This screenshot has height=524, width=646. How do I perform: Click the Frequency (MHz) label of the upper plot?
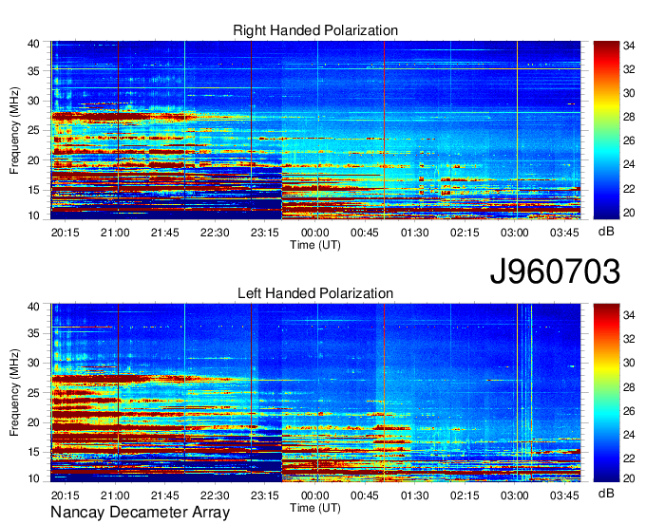[x=14, y=130]
